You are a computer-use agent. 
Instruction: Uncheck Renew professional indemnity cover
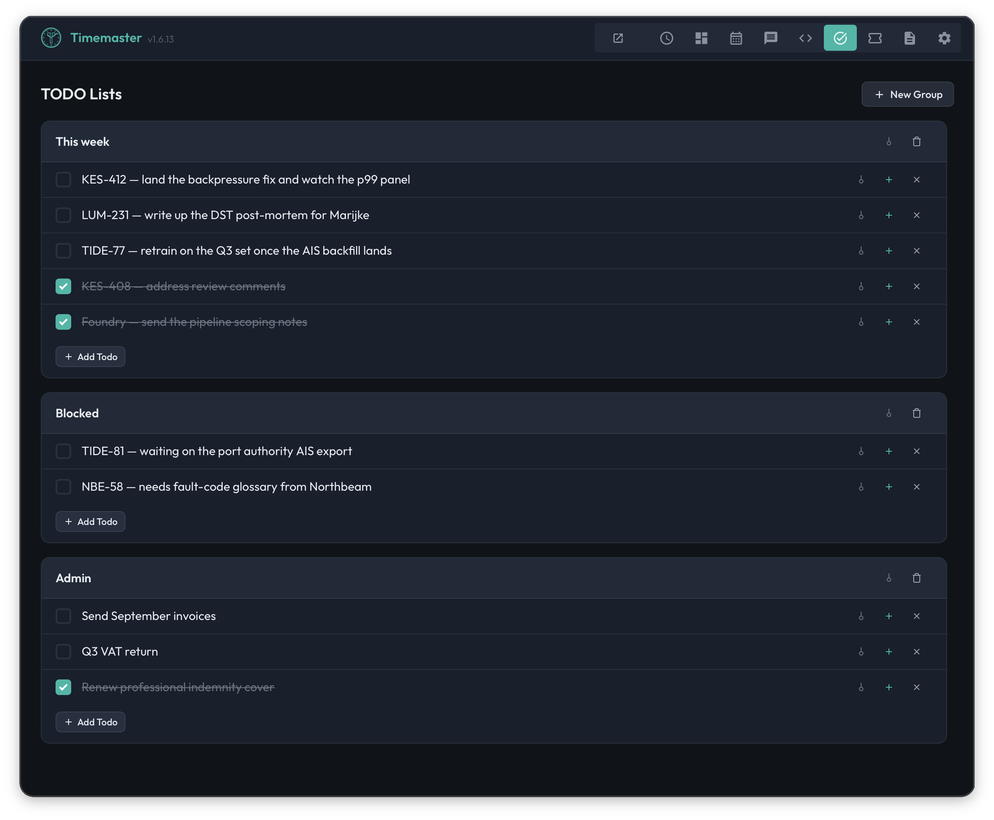(63, 687)
